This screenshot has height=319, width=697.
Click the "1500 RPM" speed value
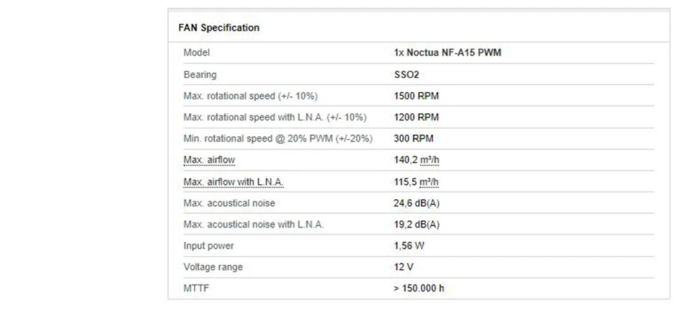click(x=416, y=96)
